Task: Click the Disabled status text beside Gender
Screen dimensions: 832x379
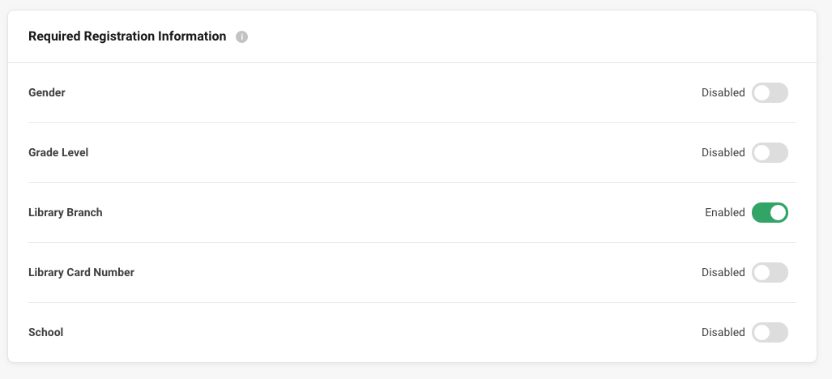Action: tap(723, 93)
